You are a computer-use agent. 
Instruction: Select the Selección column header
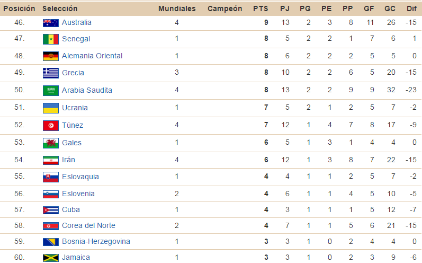(60, 8)
